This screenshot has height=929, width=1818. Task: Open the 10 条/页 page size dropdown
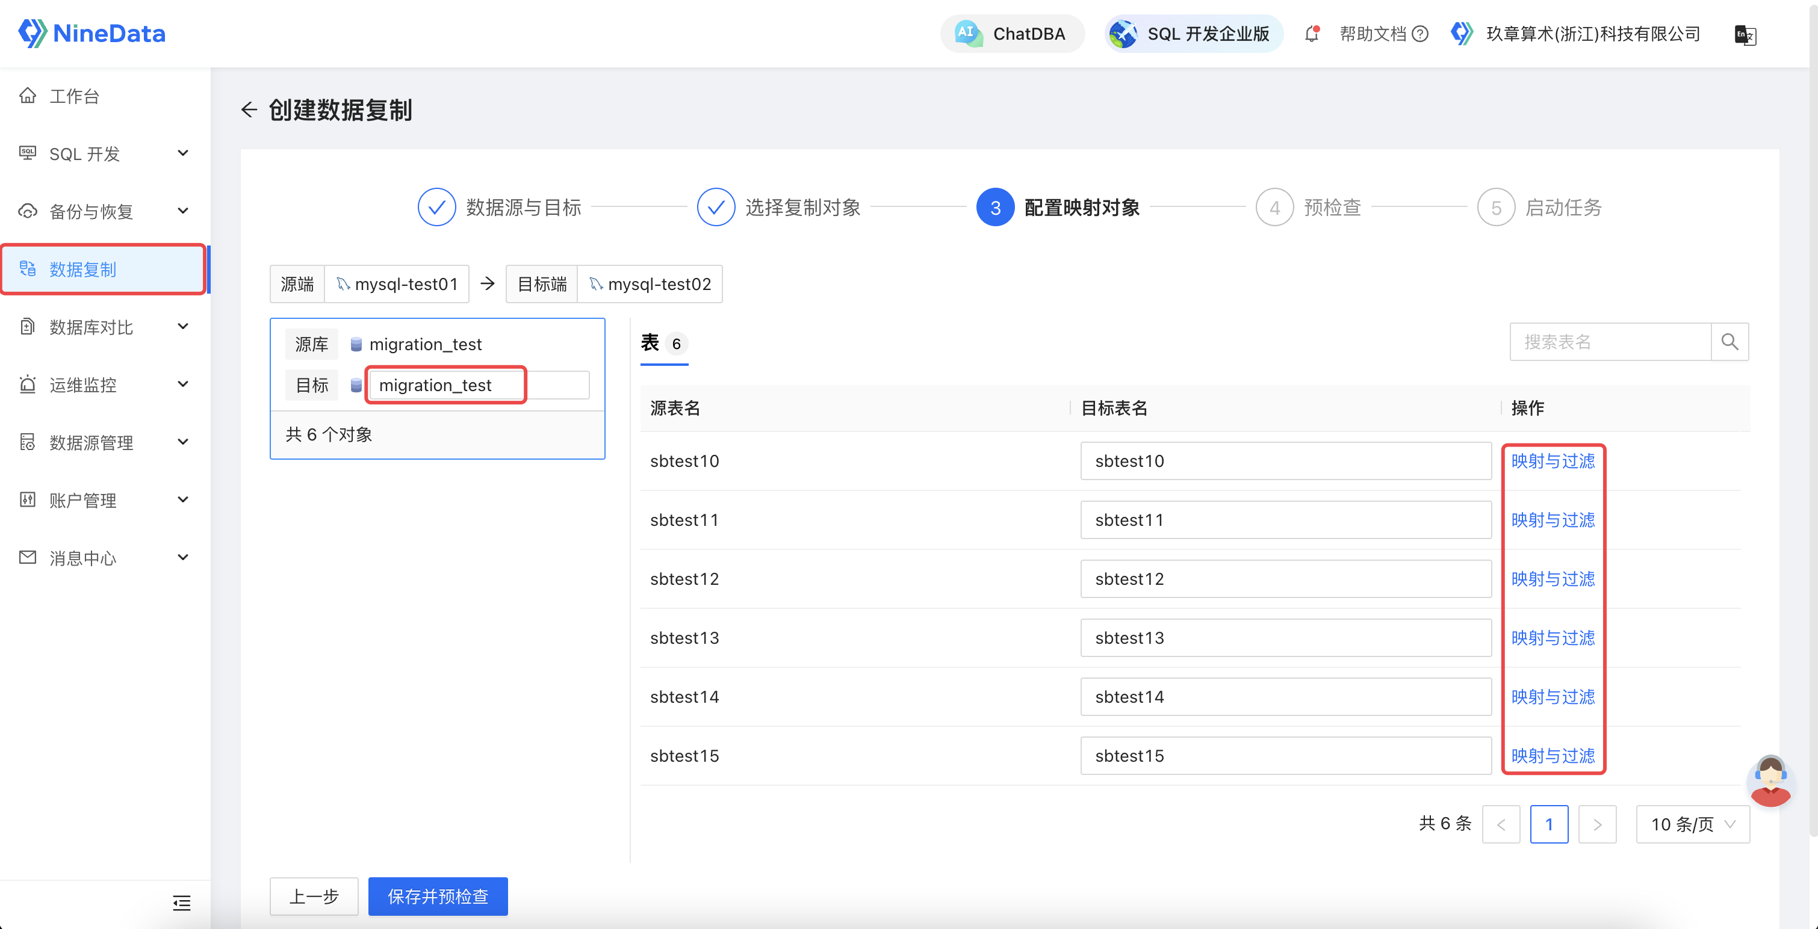[x=1692, y=824]
